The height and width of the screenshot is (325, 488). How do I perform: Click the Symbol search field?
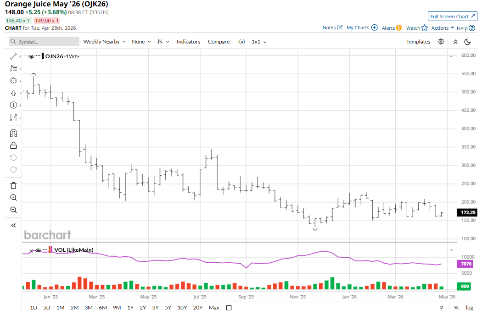click(x=44, y=42)
